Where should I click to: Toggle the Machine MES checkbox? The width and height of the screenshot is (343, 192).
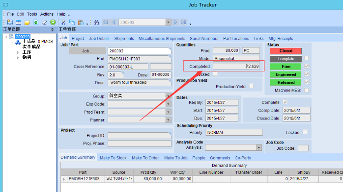(307, 90)
